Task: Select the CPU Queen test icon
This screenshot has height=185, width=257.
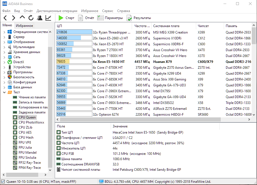Action: point(15,117)
